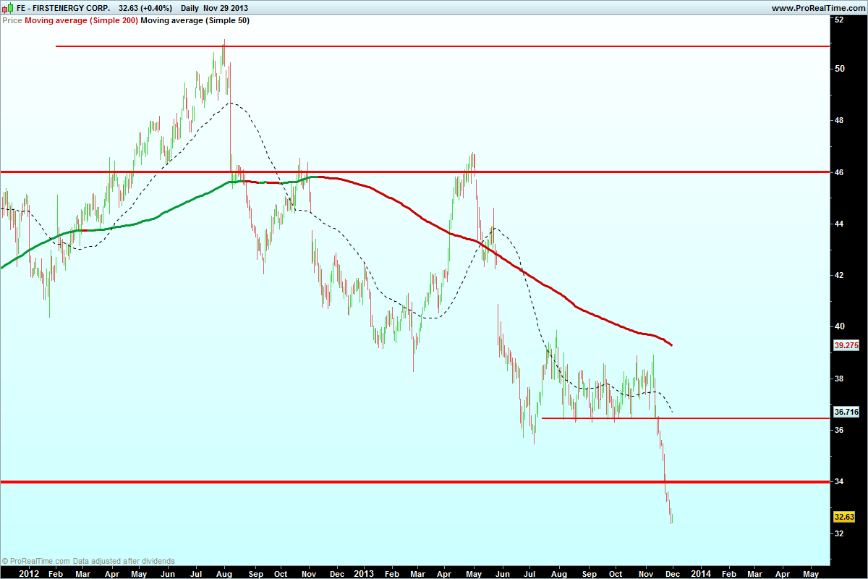Click the ProRealTime.com data adjusted footer note
The height and width of the screenshot is (579, 868).
pyautogui.click(x=88, y=560)
